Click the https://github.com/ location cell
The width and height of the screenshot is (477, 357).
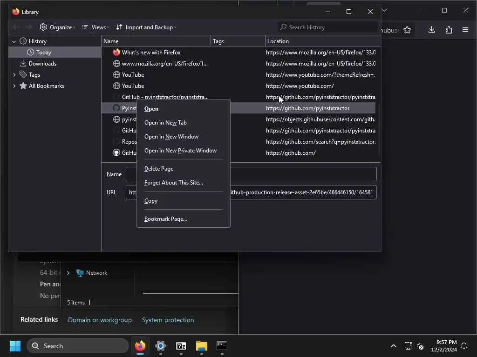(291, 153)
